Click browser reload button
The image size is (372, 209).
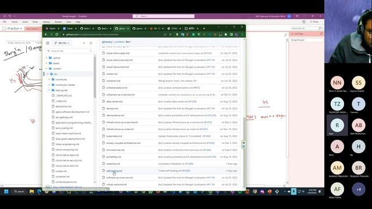[x=56, y=35]
